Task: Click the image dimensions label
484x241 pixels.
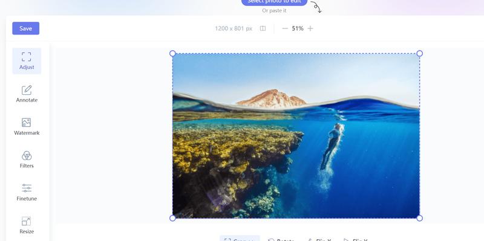Action: (x=234, y=28)
